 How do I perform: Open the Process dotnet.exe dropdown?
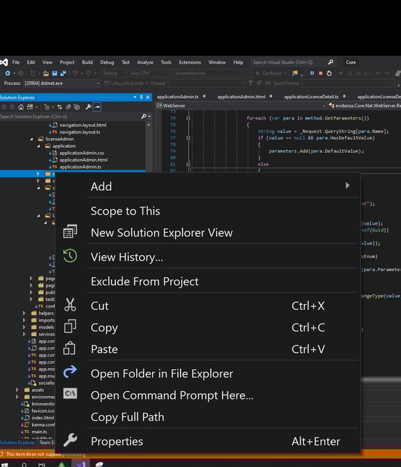coord(98,83)
